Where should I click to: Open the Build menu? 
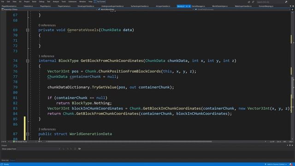[x=34, y=1]
